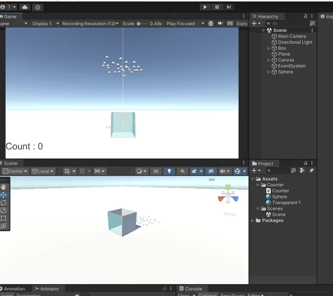Lock the Hierarchy panel
The width and height of the screenshot is (333, 296).
coord(306,16)
